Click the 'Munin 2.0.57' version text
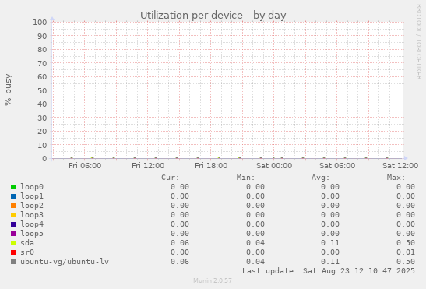The image size is (426, 289). (x=213, y=280)
